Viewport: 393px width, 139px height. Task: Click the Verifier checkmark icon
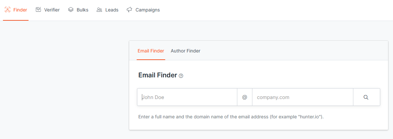tap(38, 10)
